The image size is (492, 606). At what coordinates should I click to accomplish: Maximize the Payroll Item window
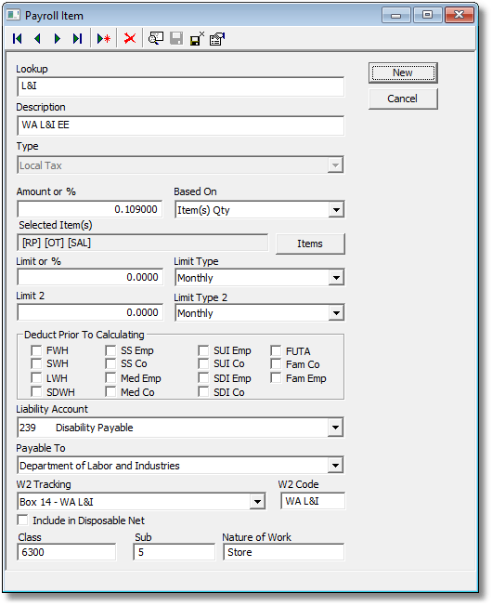428,16
